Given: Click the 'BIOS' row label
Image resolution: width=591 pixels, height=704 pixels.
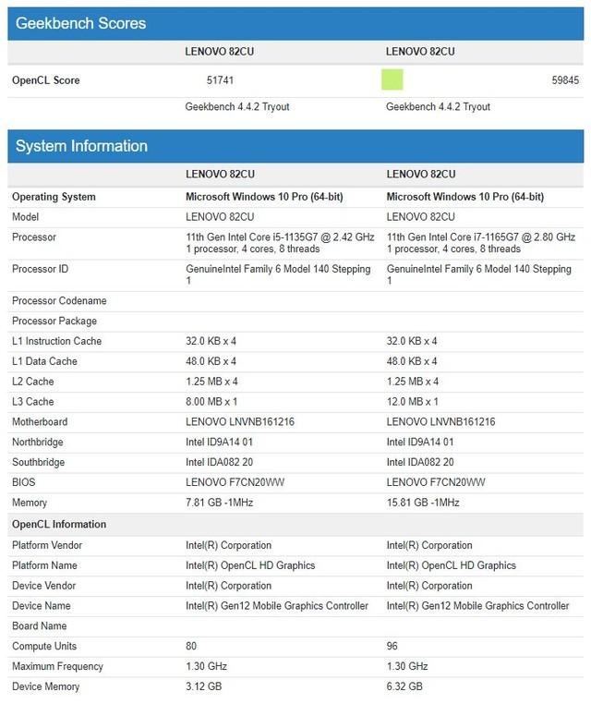Looking at the screenshot, I should [23, 482].
